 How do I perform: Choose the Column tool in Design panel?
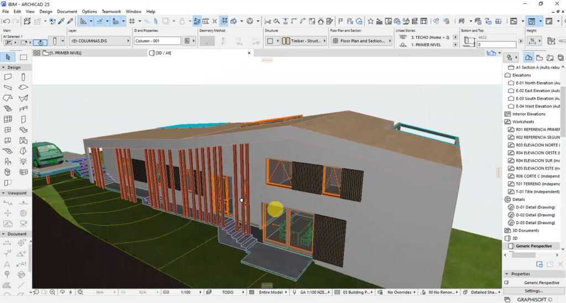click(x=23, y=77)
